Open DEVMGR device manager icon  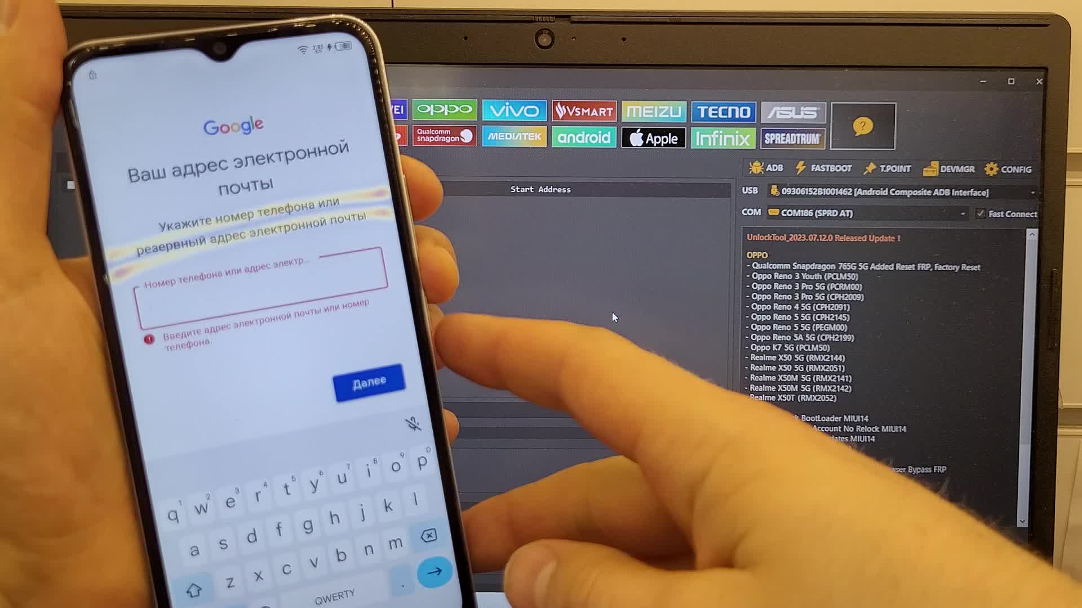(953, 168)
